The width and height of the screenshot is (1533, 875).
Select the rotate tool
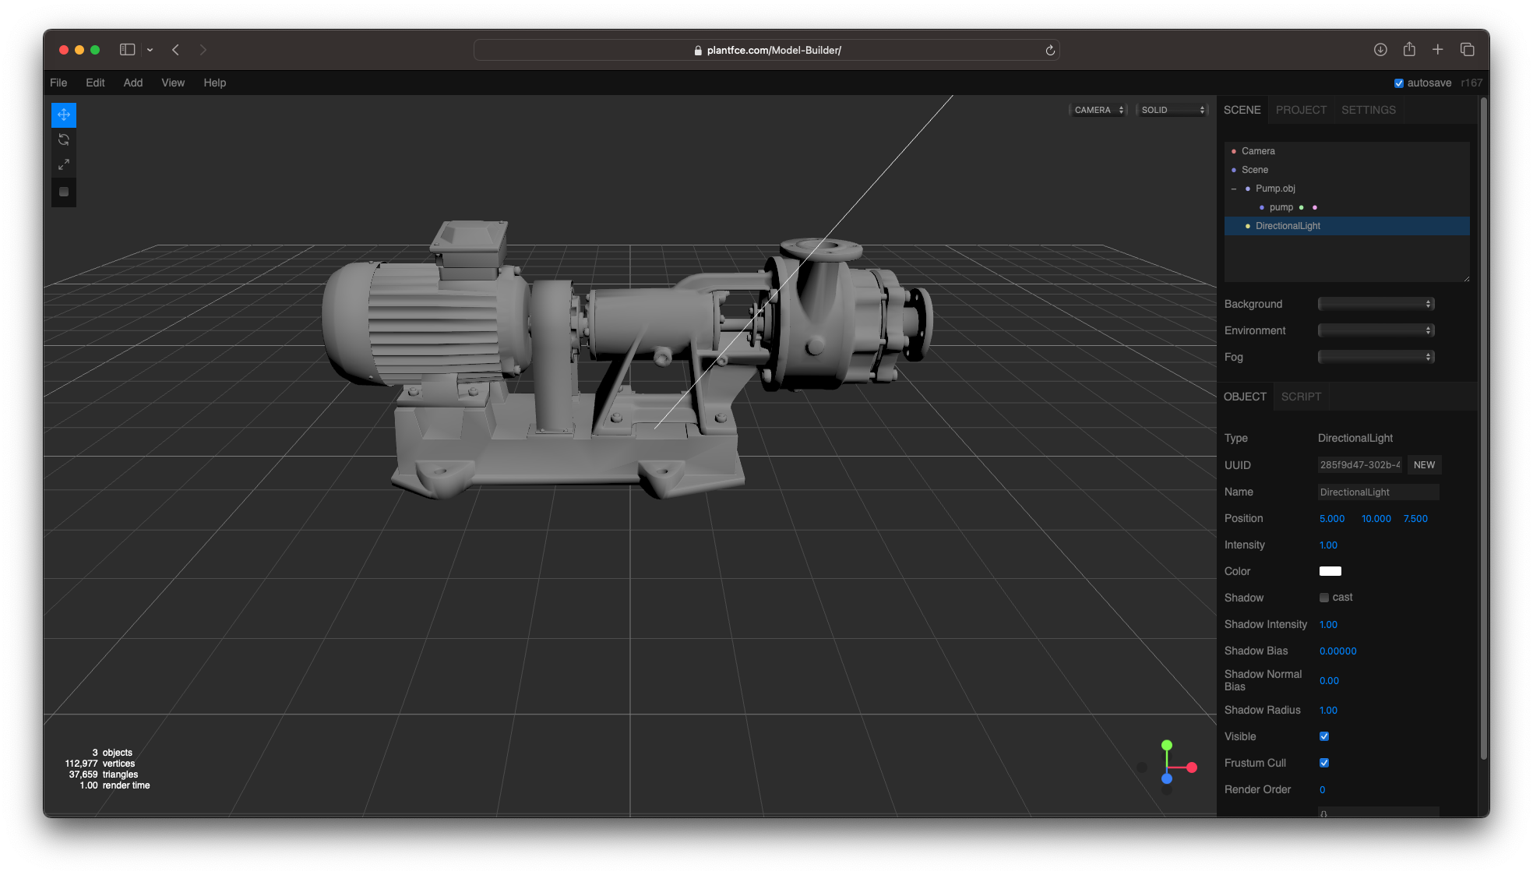click(x=64, y=139)
